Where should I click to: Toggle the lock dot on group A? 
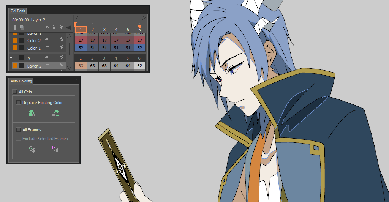[x=55, y=57]
